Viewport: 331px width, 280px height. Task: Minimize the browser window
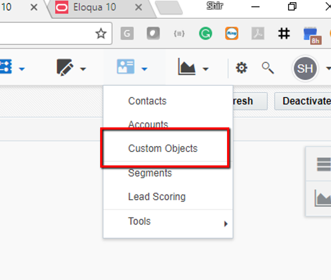click(255, 7)
